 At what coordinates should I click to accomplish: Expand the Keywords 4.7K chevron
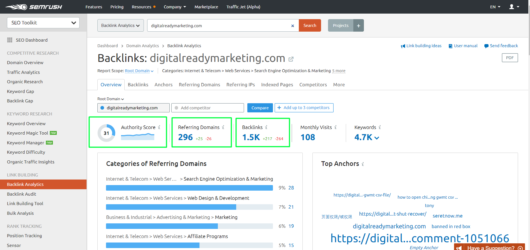click(377, 138)
